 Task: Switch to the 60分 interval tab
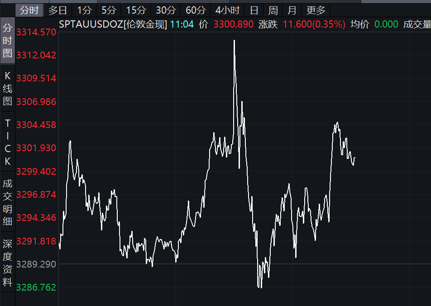[196, 10]
